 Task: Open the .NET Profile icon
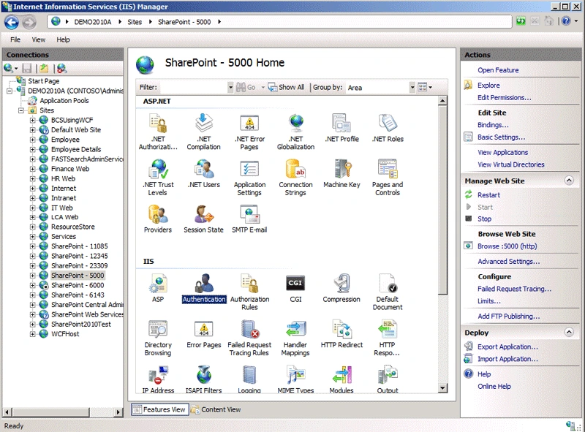(341, 128)
